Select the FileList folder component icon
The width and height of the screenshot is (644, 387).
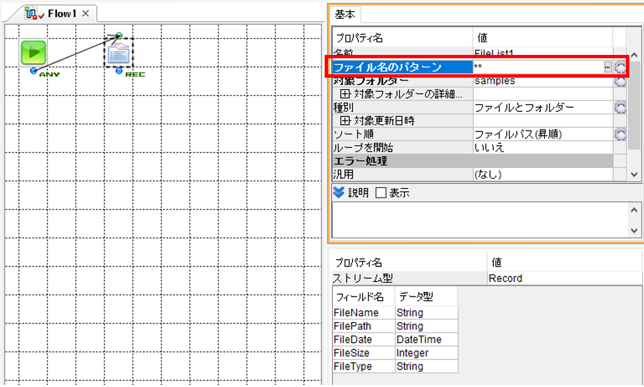[118, 53]
